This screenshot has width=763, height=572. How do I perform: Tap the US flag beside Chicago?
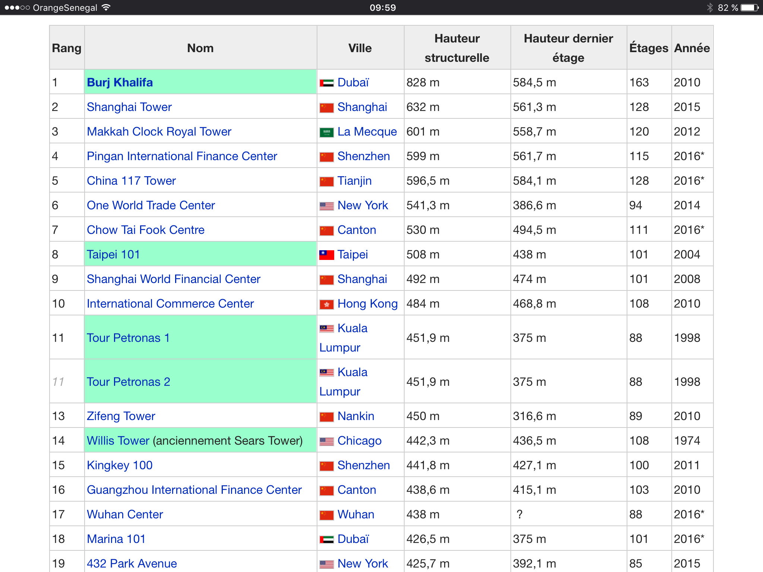point(326,441)
